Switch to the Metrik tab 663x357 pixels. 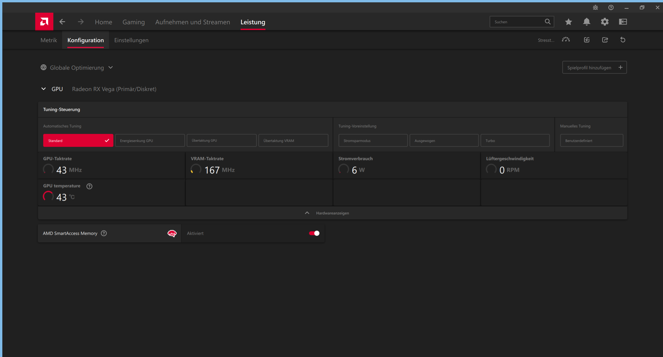(48, 40)
